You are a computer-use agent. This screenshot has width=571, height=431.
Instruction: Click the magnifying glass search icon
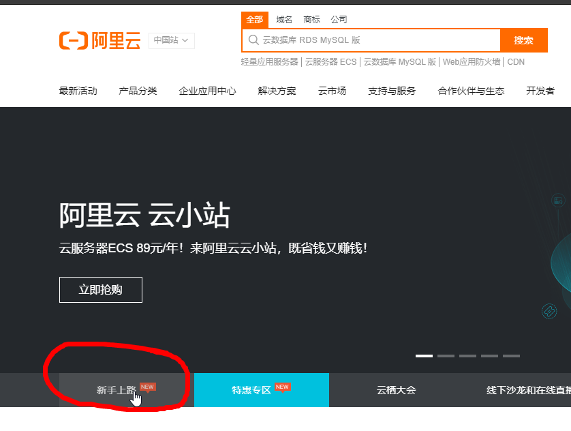[x=251, y=41]
